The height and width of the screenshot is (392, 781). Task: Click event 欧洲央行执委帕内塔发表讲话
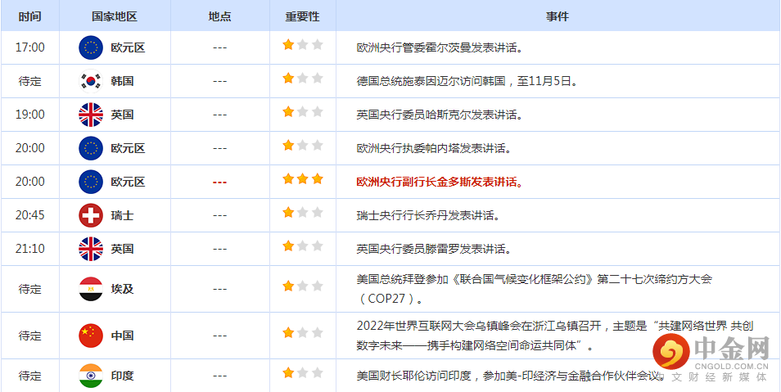coord(434,148)
